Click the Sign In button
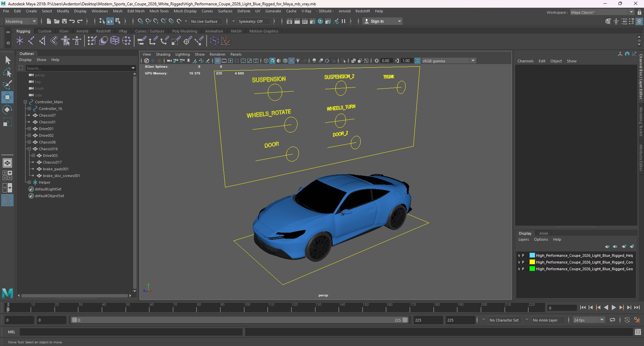Viewport: 644px width, 346px height. [x=382, y=21]
